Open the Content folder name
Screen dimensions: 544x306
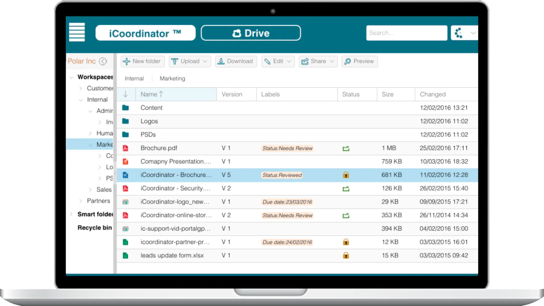pos(152,108)
